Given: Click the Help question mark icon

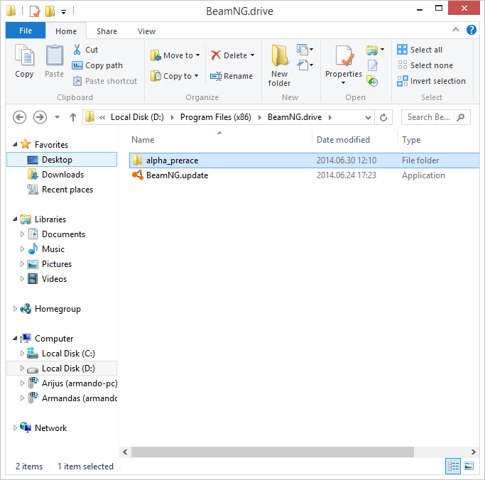Looking at the screenshot, I should [472, 30].
